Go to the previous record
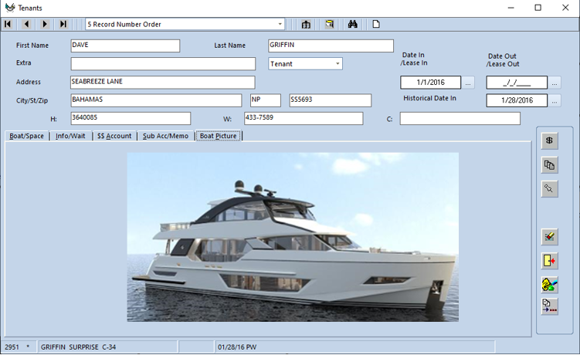This screenshot has width=580, height=355. pos(26,25)
